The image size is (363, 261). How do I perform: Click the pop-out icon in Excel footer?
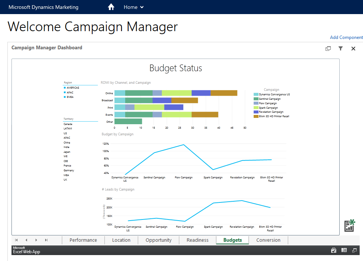(x=354, y=250)
